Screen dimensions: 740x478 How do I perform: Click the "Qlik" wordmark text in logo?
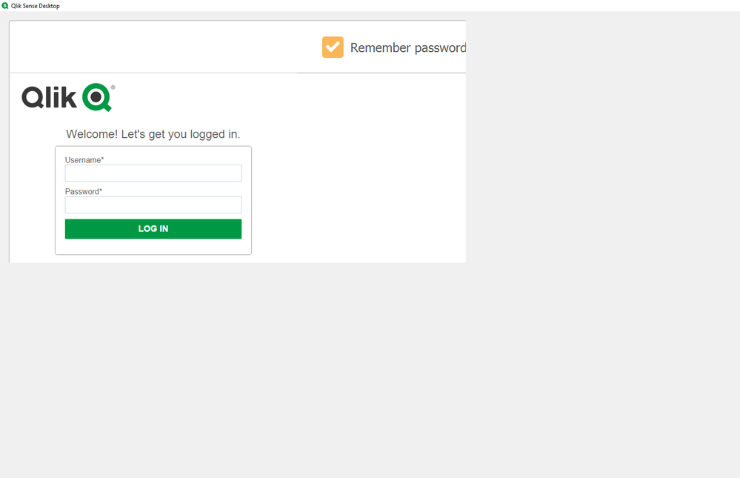click(50, 97)
